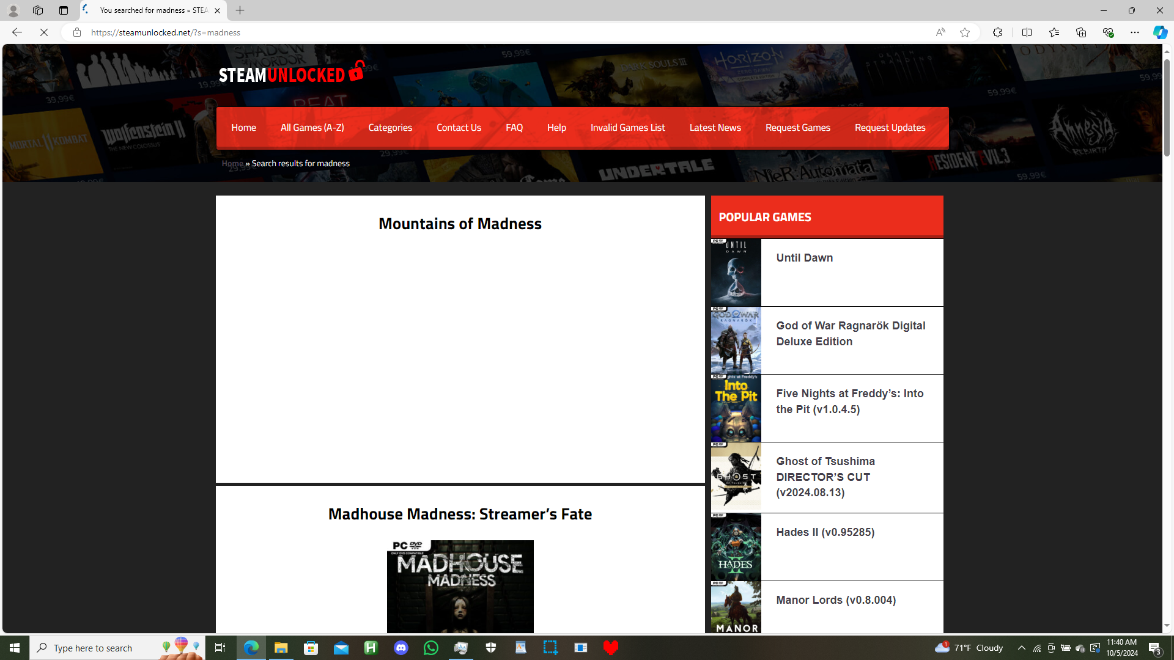
Task: Click the page vertical scrollbar thumb
Action: [x=1167, y=107]
